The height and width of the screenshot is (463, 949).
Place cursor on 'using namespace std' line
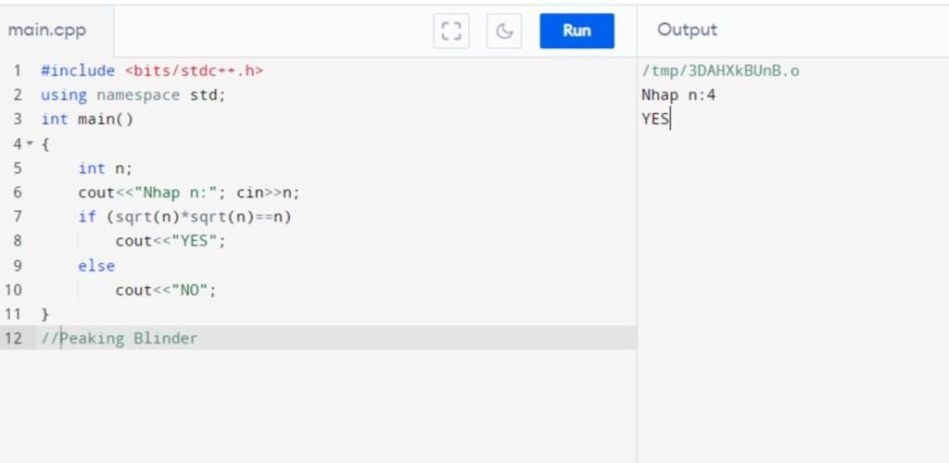tap(133, 94)
